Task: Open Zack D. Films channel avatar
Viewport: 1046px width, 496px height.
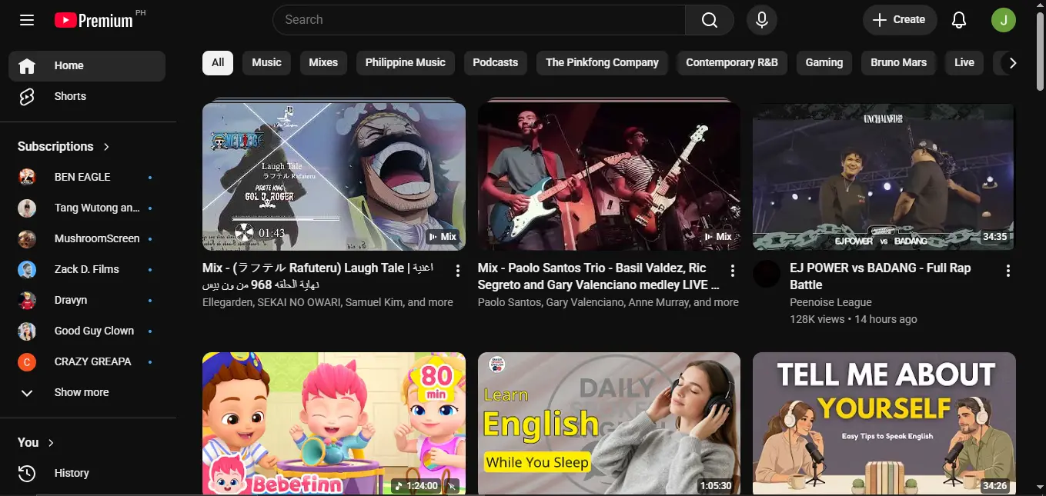Action: click(27, 269)
